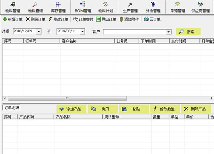Open start date 2018/12/09 dropdown arrow
Screen dimensions: 214x154
point(39,31)
